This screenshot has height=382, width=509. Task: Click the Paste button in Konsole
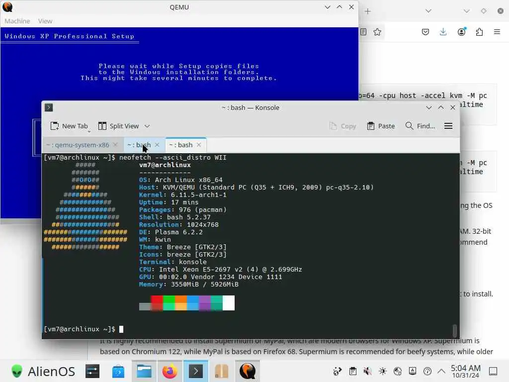click(381, 126)
